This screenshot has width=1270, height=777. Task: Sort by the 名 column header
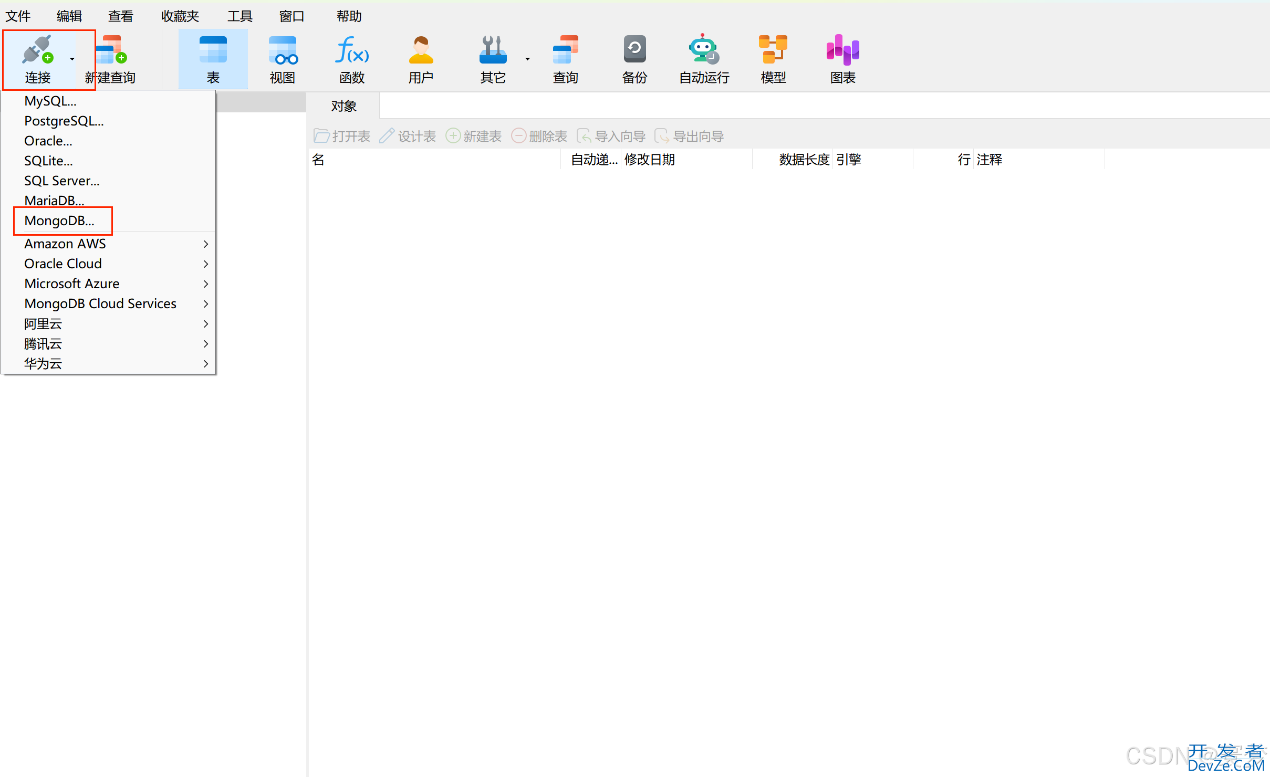pyautogui.click(x=435, y=160)
